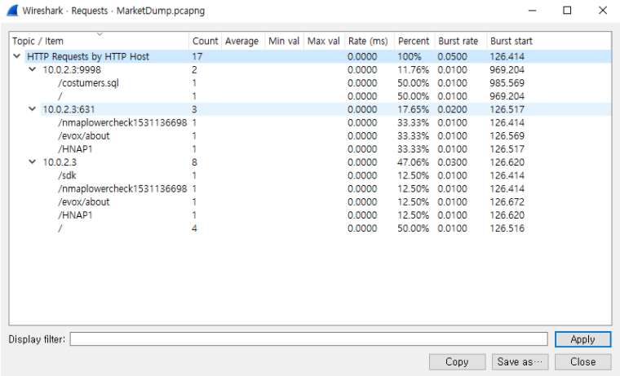Screen dimensions: 620x376
Task: Select the 10.0.2.3:9998 row
Action: pos(310,69)
